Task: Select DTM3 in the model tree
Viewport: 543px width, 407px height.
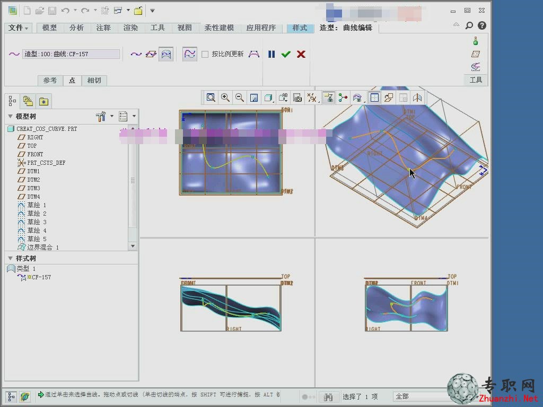Action: point(33,188)
